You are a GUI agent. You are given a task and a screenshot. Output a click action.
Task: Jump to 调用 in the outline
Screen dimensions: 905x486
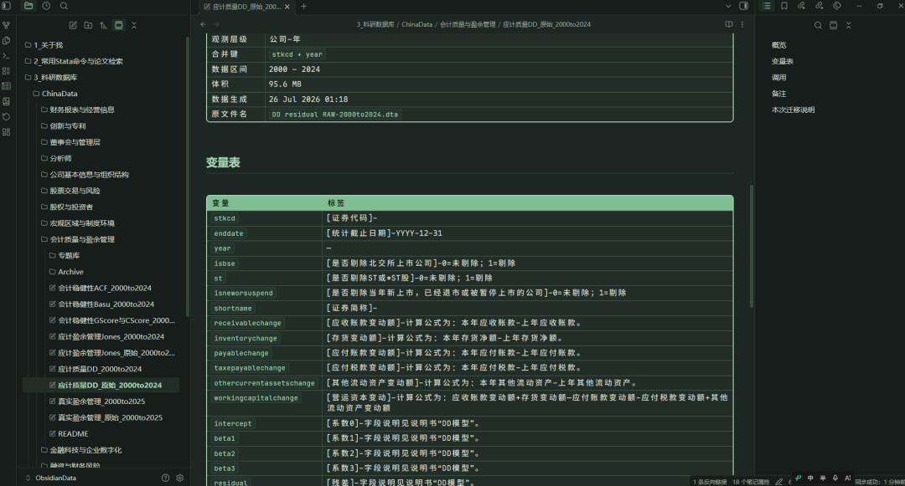tap(778, 77)
